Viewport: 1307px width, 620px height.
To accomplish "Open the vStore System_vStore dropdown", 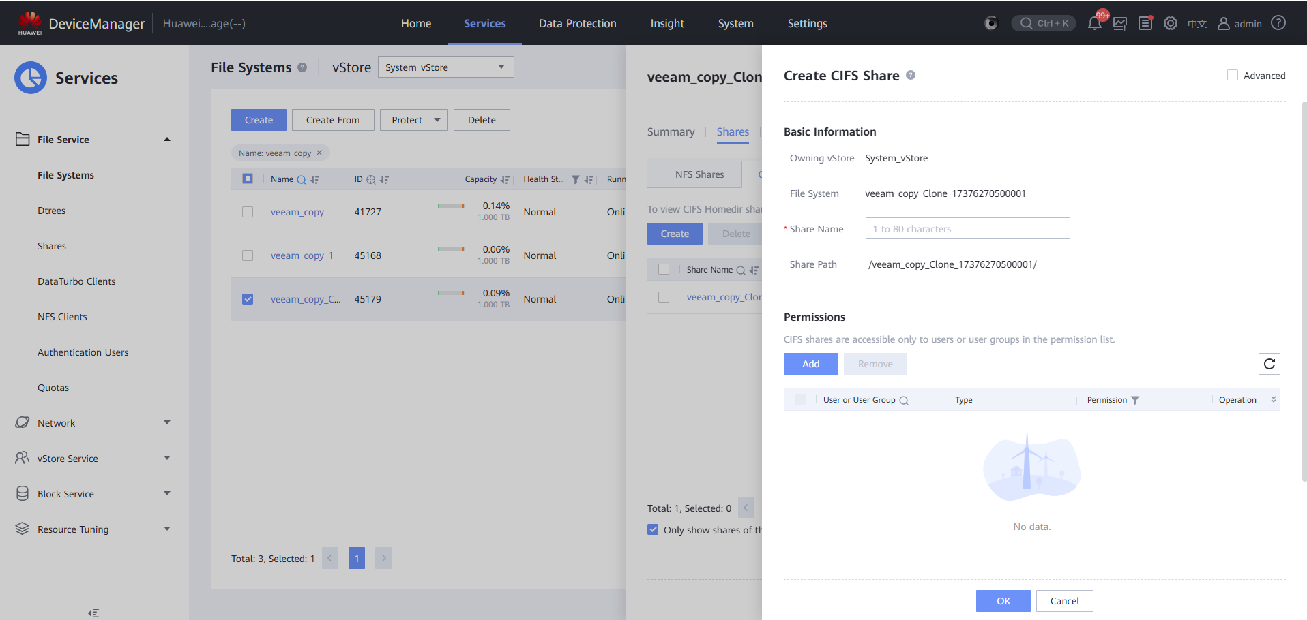I will (x=445, y=67).
